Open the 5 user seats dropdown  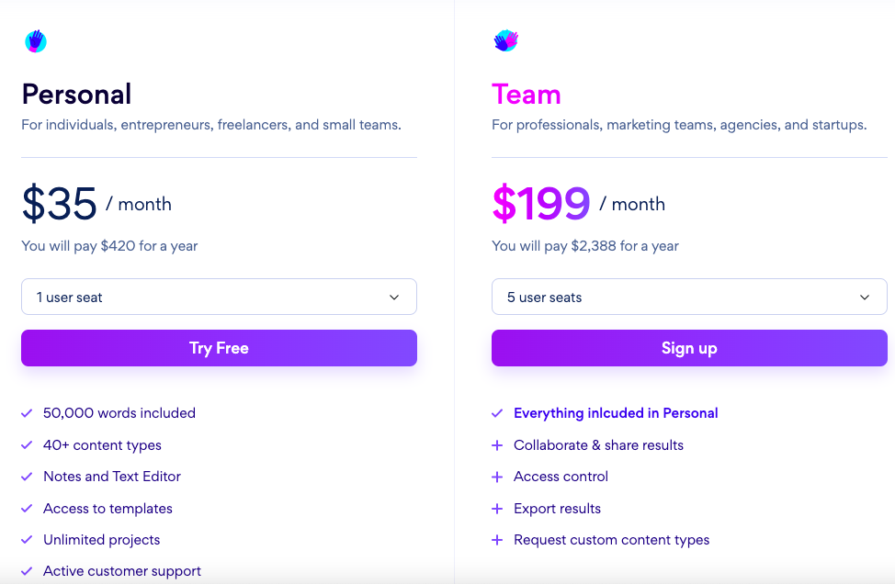[689, 297]
